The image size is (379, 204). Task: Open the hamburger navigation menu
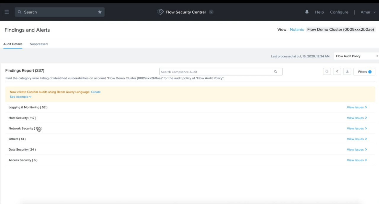(7, 12)
